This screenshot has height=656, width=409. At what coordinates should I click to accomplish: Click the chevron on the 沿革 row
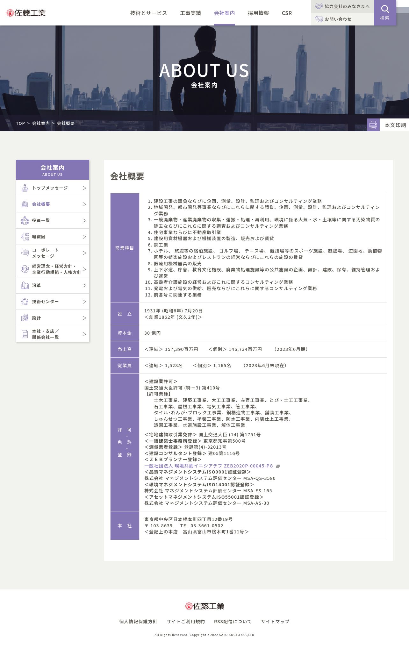84,285
